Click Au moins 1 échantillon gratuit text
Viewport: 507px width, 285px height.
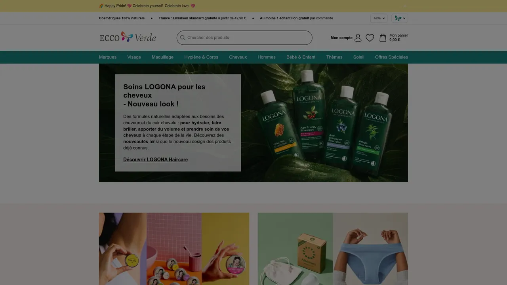[285, 18]
